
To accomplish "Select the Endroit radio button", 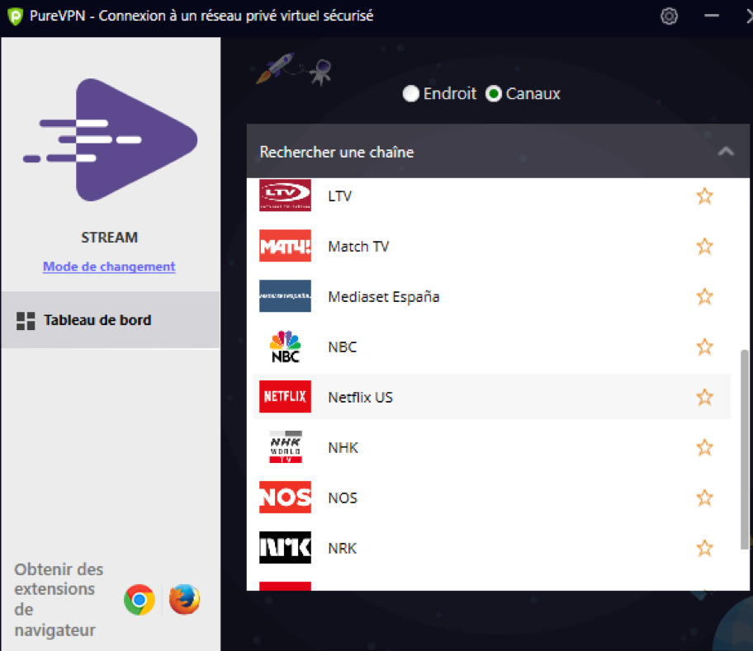I will tap(411, 93).
